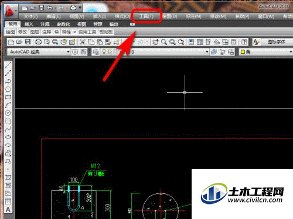Click Plot printer icon in quick access toolbar
This screenshot has width=293, height=219.
pos(73,8)
